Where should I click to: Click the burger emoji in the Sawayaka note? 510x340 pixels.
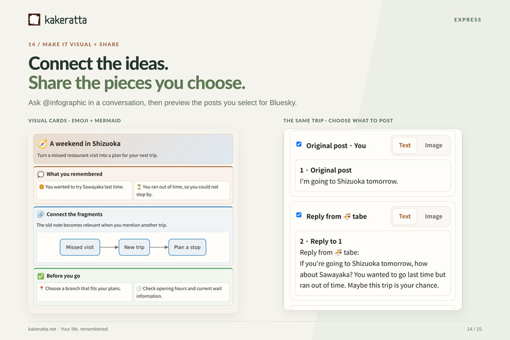(x=41, y=187)
